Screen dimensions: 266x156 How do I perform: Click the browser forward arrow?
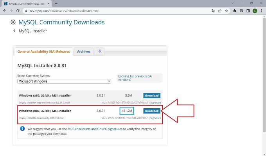[11, 11]
